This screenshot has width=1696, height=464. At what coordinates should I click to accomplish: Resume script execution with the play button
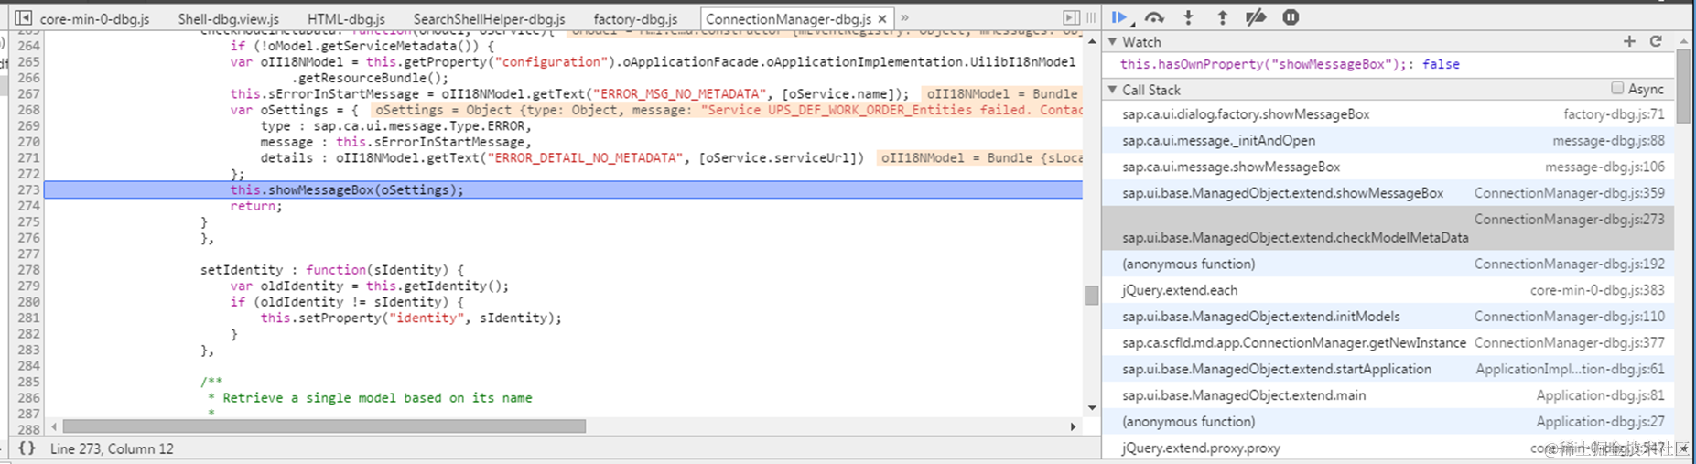click(x=1118, y=16)
